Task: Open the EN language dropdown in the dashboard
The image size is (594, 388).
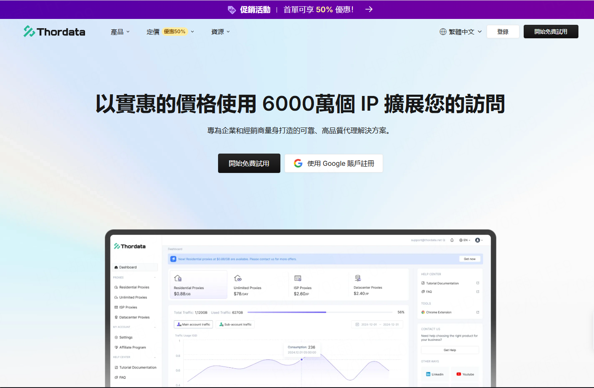Action: [465, 240]
